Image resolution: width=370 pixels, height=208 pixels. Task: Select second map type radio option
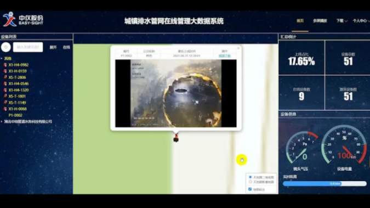coord(251,182)
